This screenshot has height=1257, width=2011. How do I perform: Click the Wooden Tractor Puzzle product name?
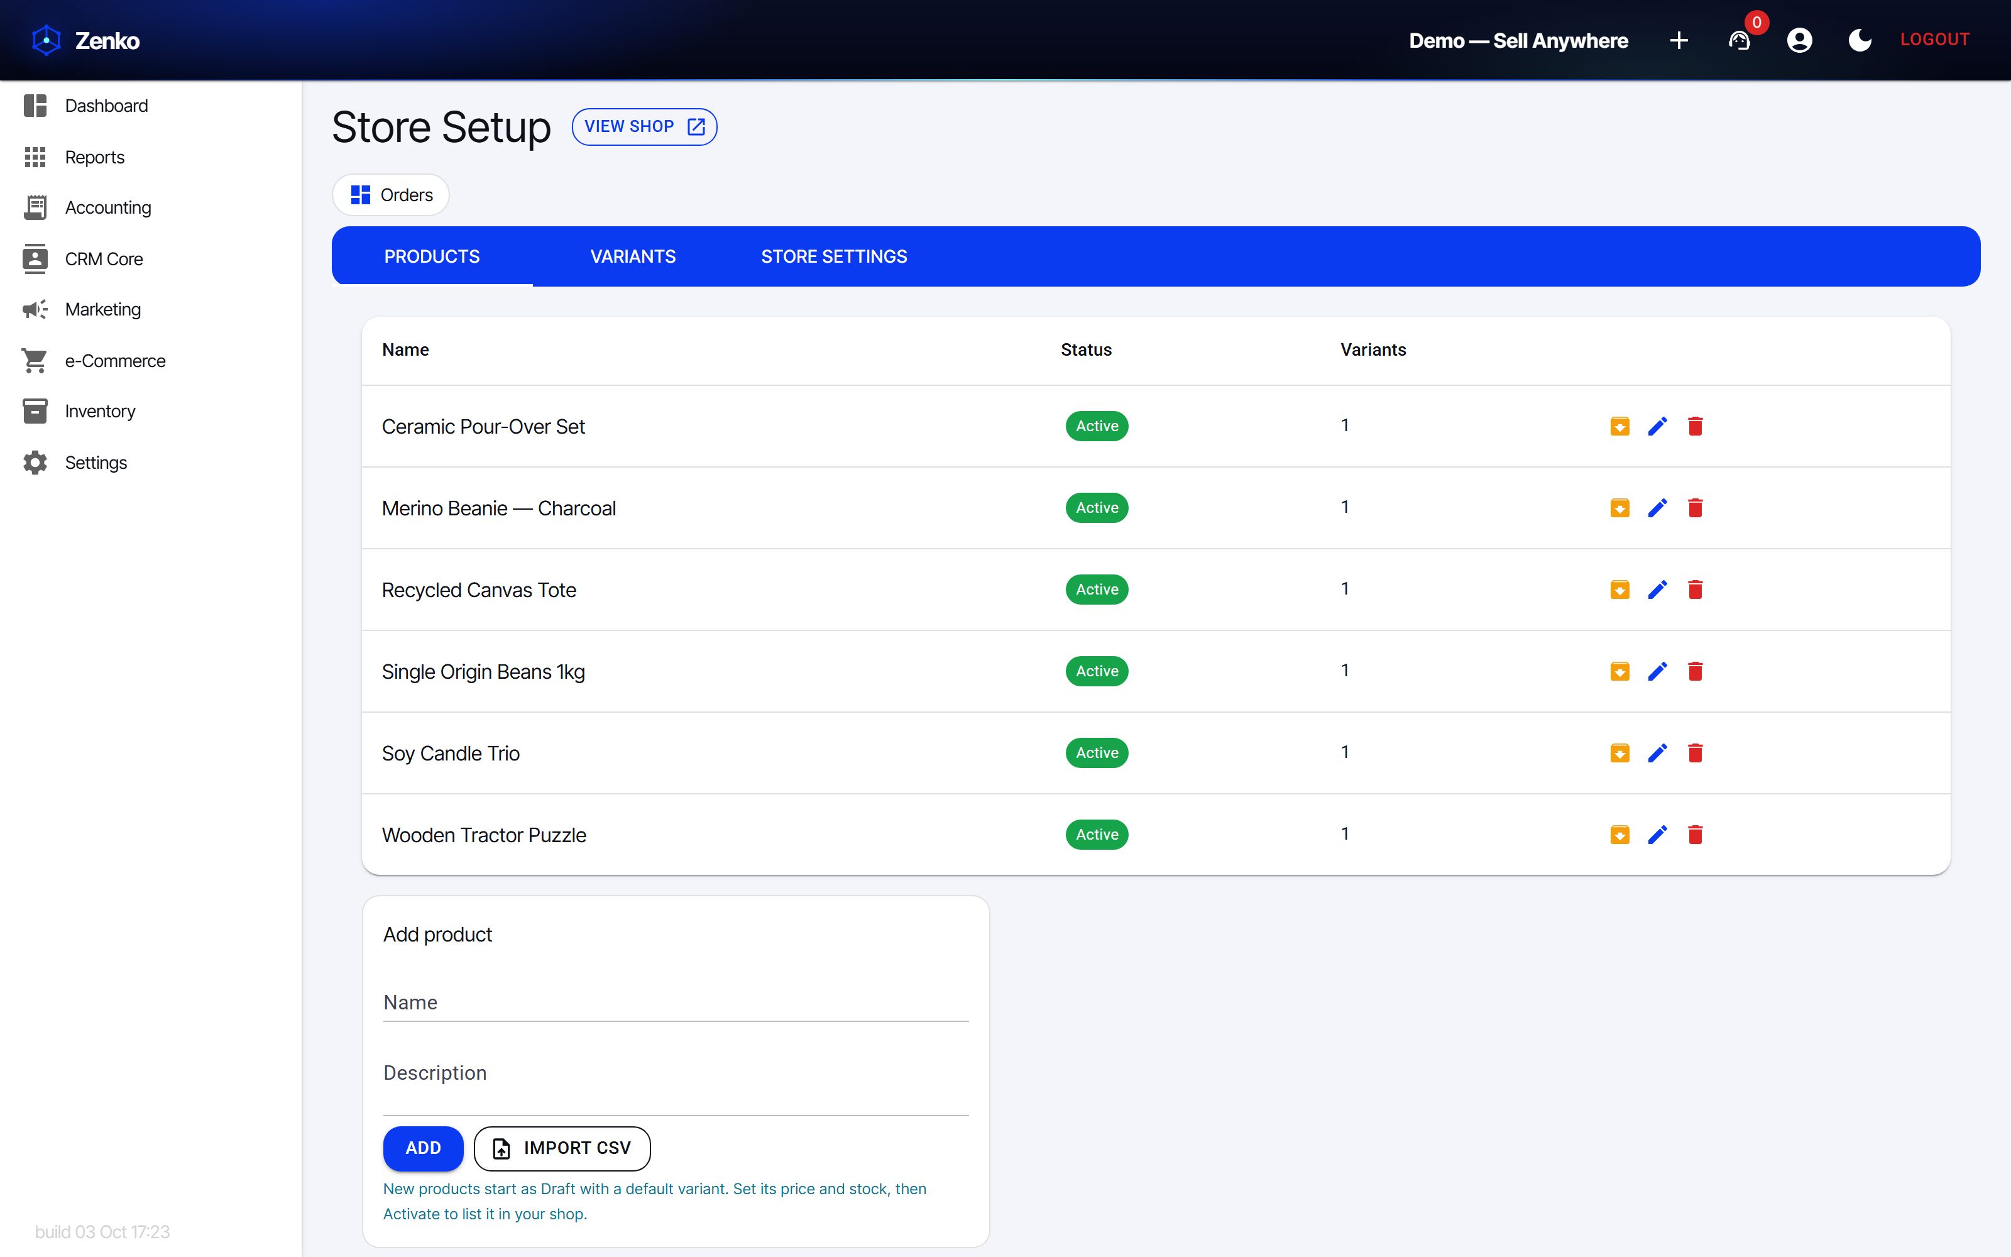[484, 835]
